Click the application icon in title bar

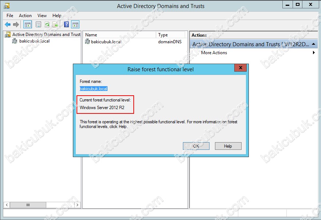[x=7, y=6]
